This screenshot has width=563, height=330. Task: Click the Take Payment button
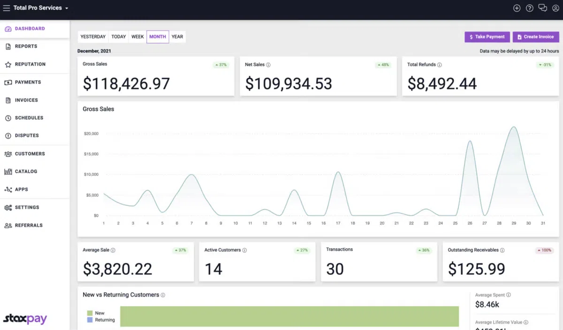(487, 37)
